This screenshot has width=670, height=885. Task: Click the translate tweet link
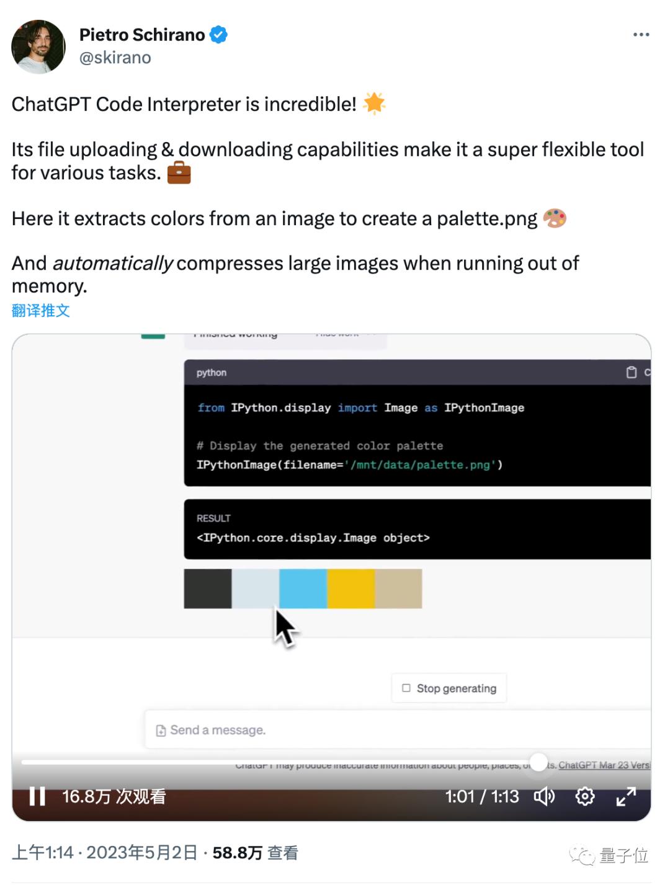[x=40, y=311]
